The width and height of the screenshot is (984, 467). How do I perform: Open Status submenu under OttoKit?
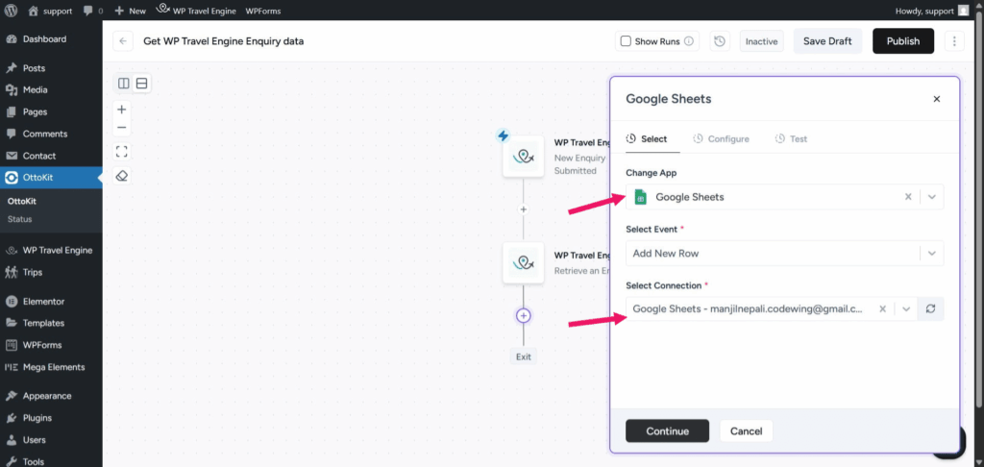[19, 219]
